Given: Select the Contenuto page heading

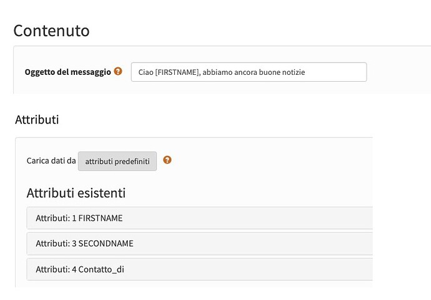Looking at the screenshot, I should point(51,31).
